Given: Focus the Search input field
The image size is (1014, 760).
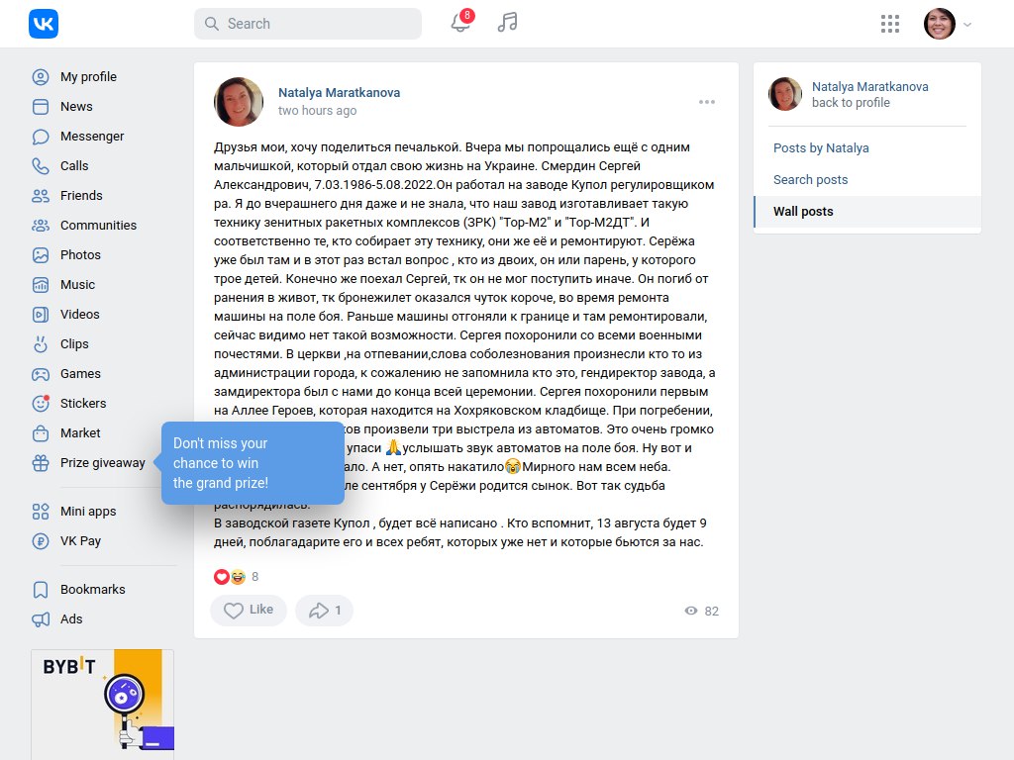Looking at the screenshot, I should click(x=308, y=24).
